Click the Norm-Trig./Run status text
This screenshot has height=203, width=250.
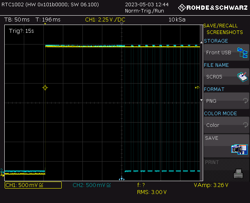tap(145, 11)
